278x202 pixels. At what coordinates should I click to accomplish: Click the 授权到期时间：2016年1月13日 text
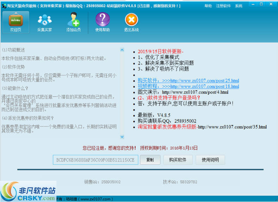point(169,148)
